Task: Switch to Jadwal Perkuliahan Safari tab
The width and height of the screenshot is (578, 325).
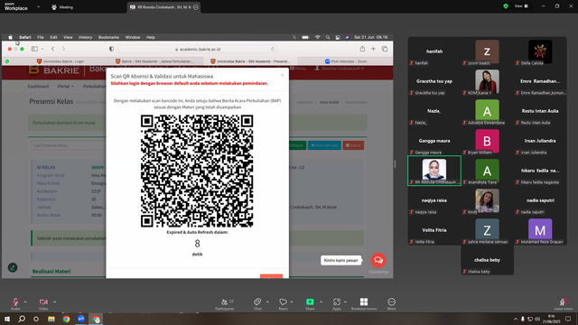Action: pos(155,61)
